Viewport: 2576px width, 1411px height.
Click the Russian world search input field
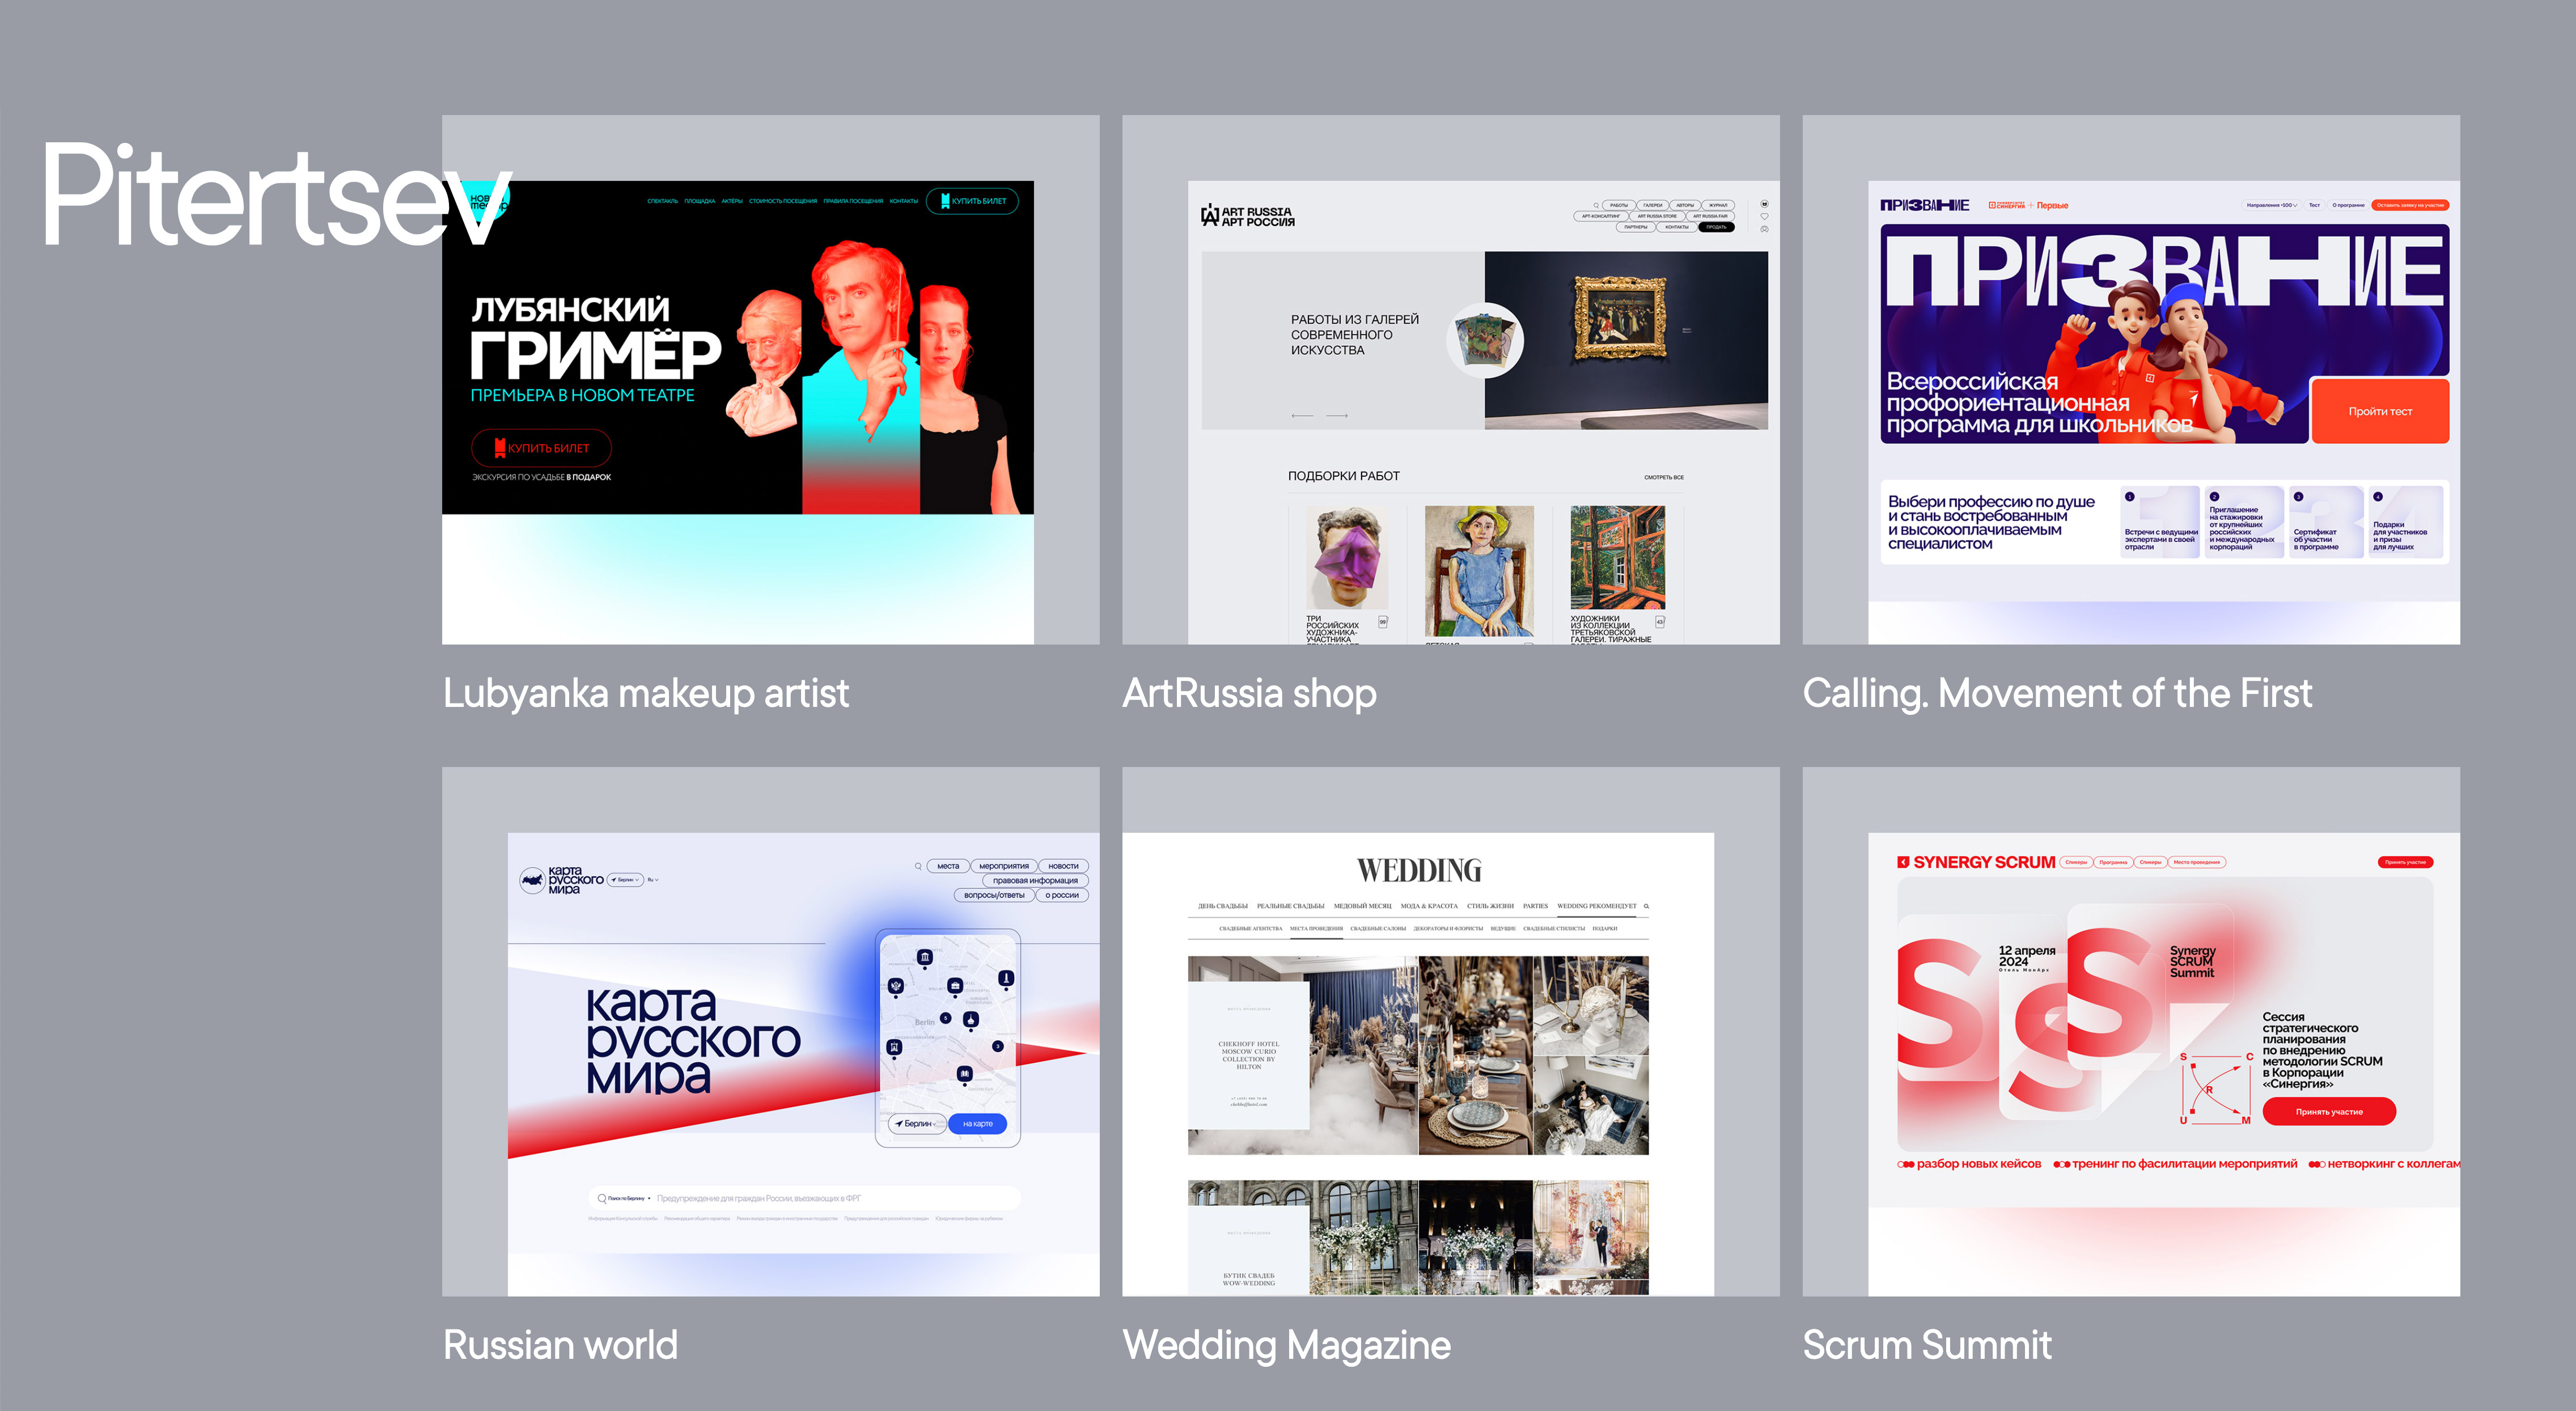click(805, 1198)
